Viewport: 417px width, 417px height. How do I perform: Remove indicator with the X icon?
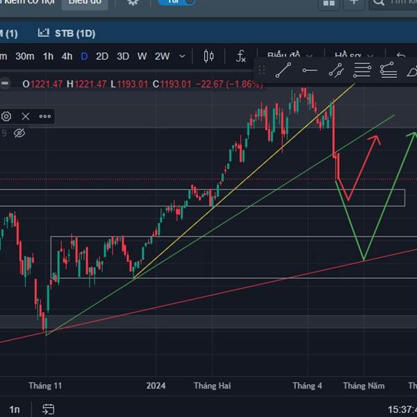pyautogui.click(x=26, y=117)
